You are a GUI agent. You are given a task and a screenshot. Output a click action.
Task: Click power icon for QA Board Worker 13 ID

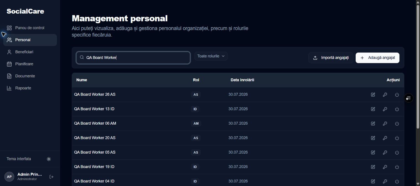[x=397, y=109]
